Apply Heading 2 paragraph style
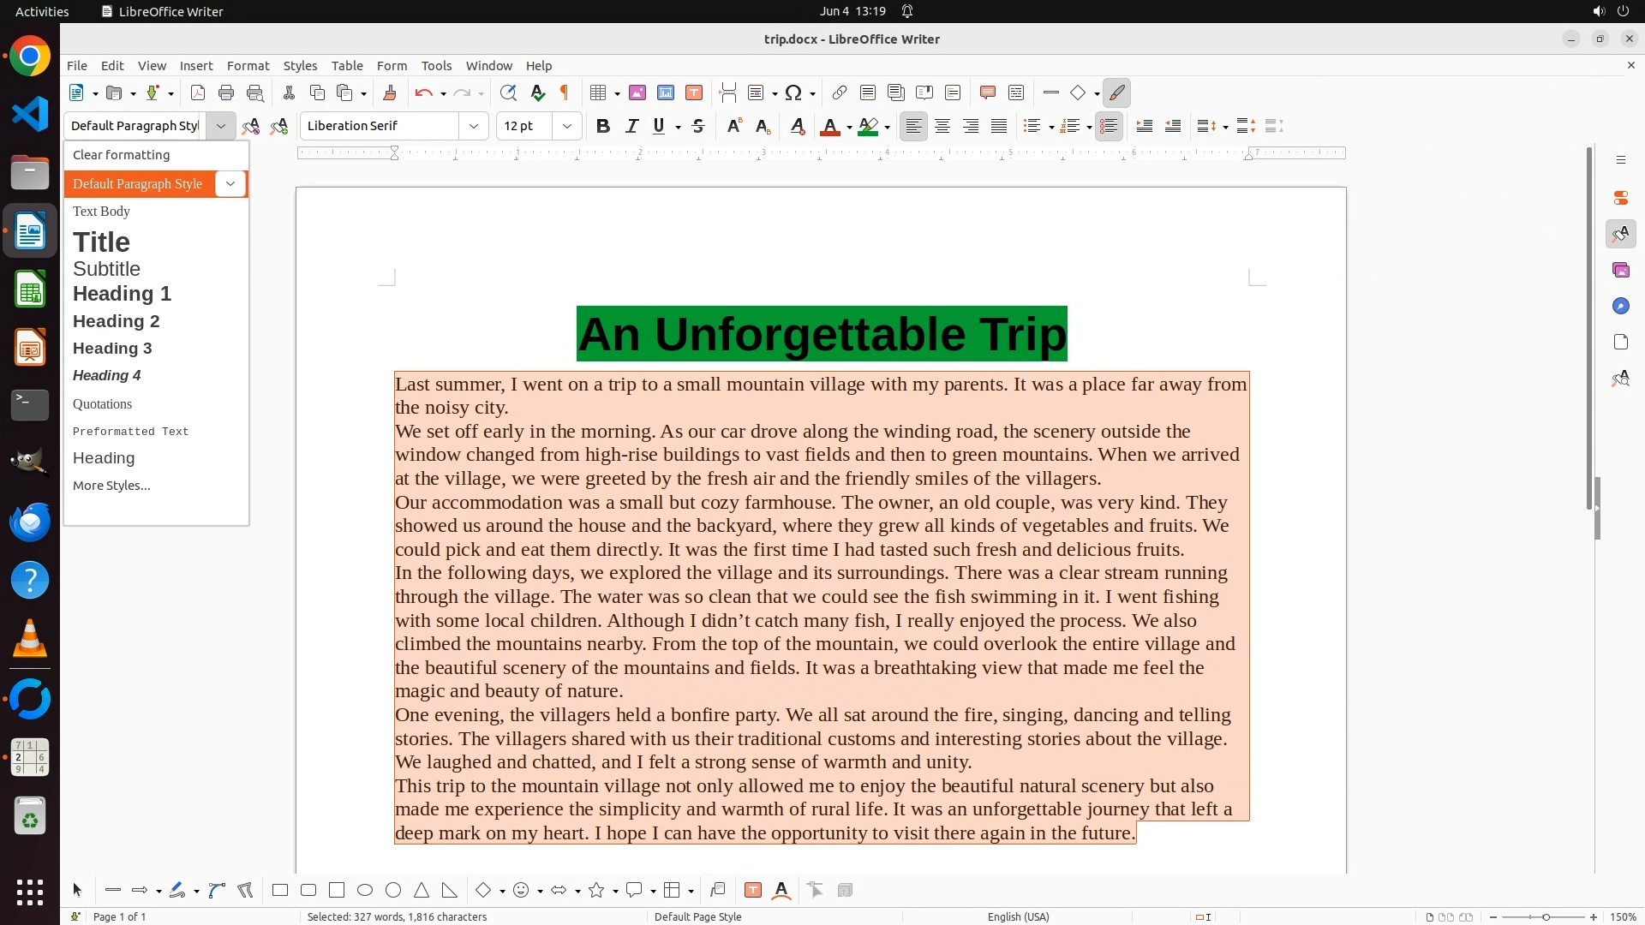Viewport: 1645px width, 925px height. pyautogui.click(x=117, y=321)
